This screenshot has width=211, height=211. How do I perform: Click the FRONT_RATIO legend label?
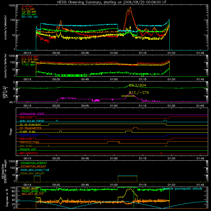pyautogui.click(x=30, y=189)
